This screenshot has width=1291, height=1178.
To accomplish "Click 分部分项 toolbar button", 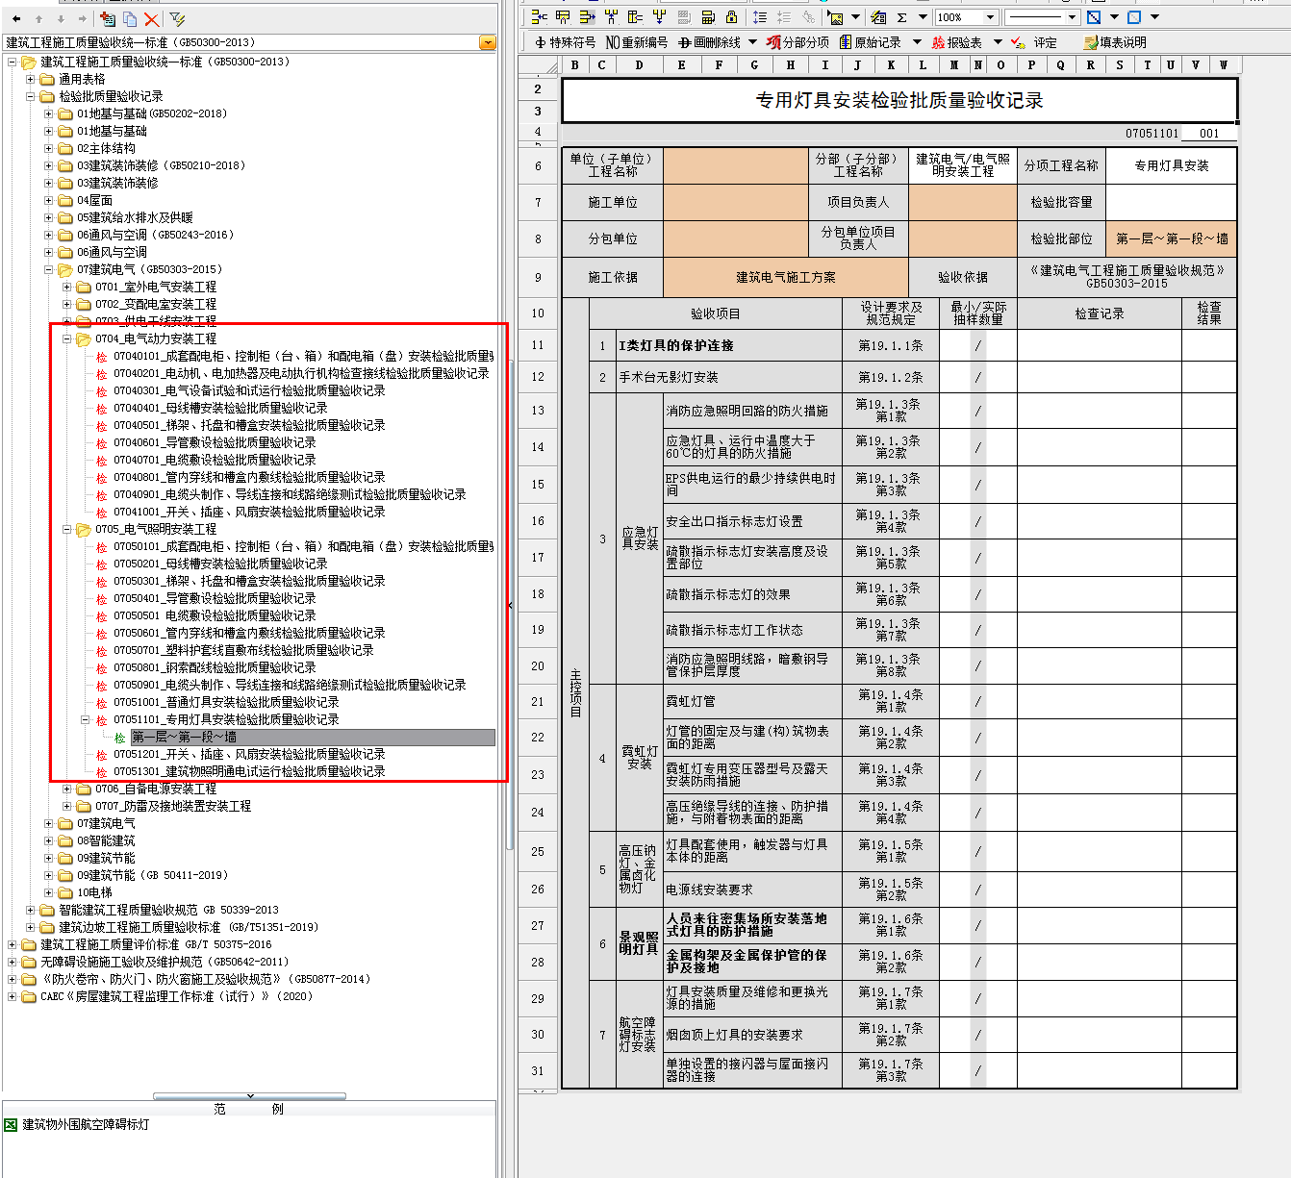I will click(797, 42).
